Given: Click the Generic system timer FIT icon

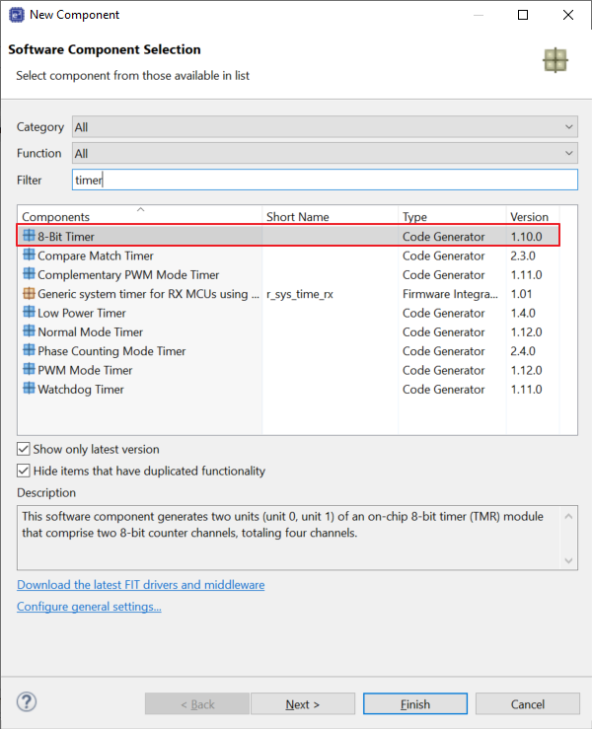Looking at the screenshot, I should tap(29, 294).
